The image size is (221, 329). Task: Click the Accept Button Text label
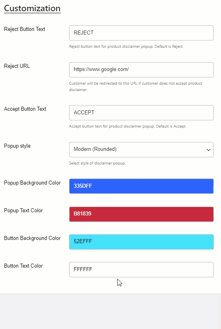click(x=25, y=109)
